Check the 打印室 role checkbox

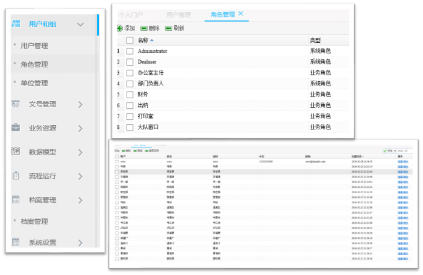pos(130,117)
